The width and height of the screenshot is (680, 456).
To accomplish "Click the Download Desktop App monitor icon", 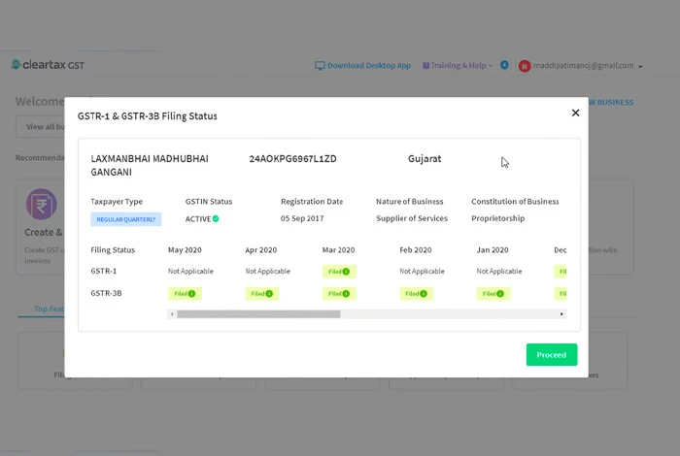I will pyautogui.click(x=320, y=66).
